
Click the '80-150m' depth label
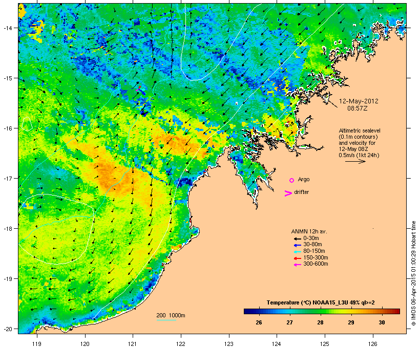(x=314, y=251)
